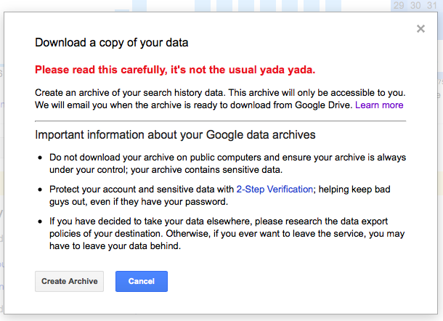Select date 30 in the background calendar
This screenshot has width=443, height=321.
tap(415, 5)
